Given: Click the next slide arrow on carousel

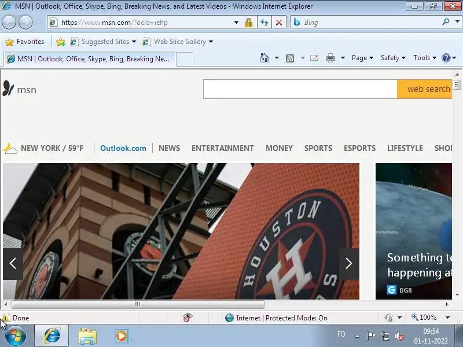Looking at the screenshot, I should coord(349,264).
